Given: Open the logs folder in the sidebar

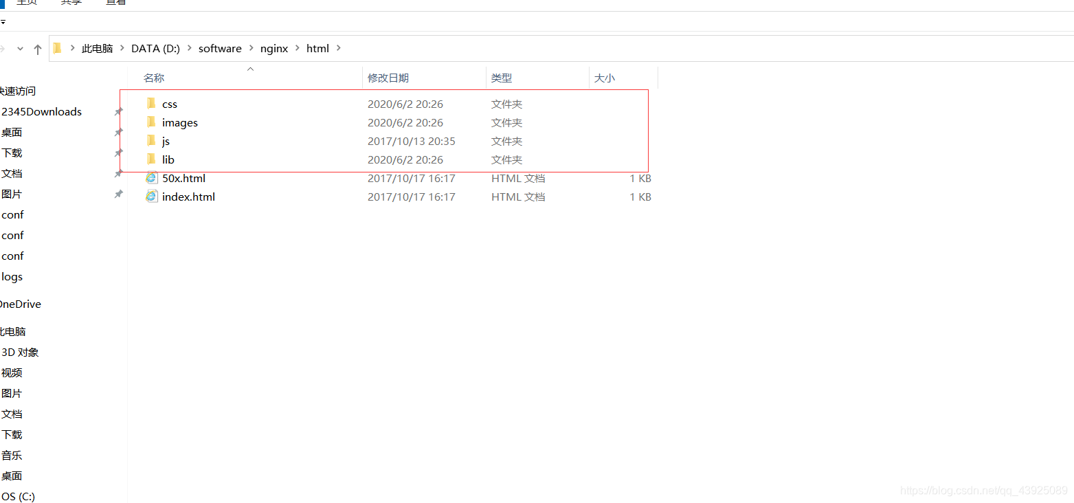Looking at the screenshot, I should [x=12, y=277].
